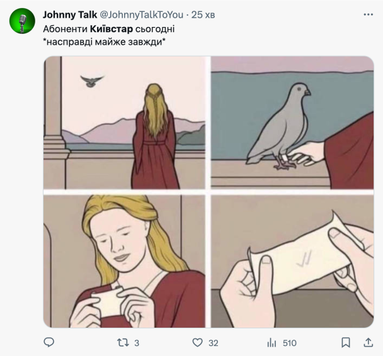Open the panel of woman reading note
Image resolution: width=383 pixels, height=356 pixels.
tap(124, 260)
